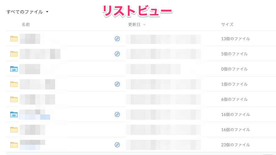Click the 更新日 sort arrow

tap(144, 24)
